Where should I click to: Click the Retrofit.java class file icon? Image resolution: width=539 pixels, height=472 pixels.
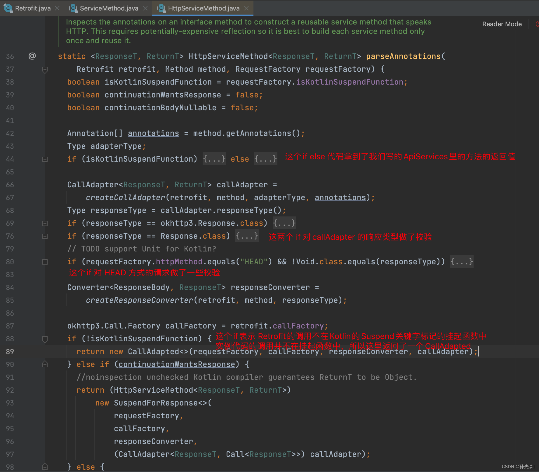coord(8,8)
